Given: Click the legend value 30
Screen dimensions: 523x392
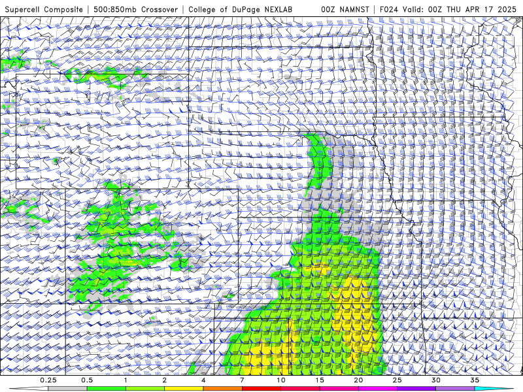Looking at the screenshot, I should point(435,380).
